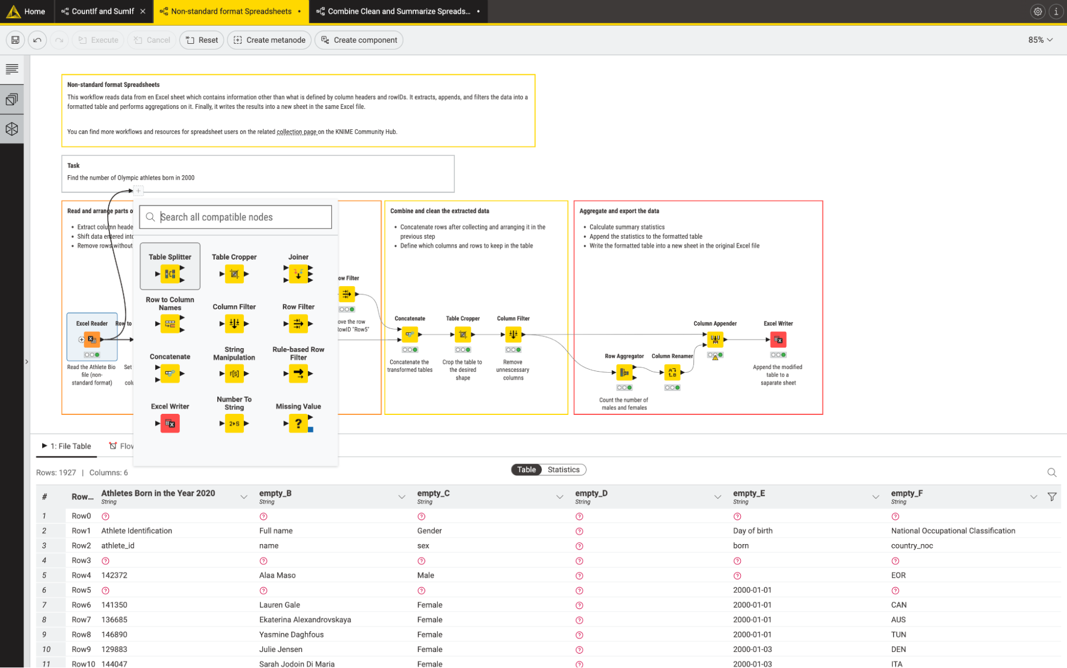Expand the Athletes Born column header menu
This screenshot has width=1067, height=668.
[244, 497]
